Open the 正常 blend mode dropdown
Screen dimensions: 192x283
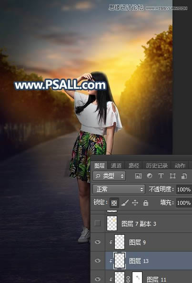click(x=119, y=189)
